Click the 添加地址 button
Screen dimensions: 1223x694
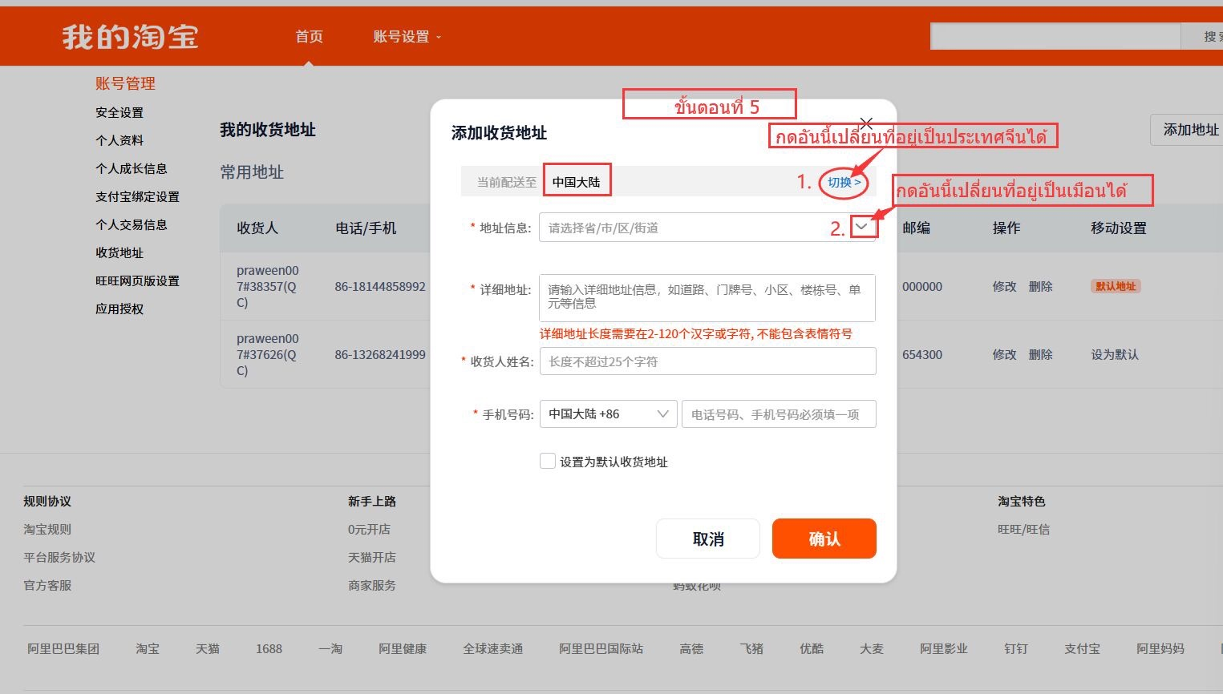click(x=1189, y=130)
